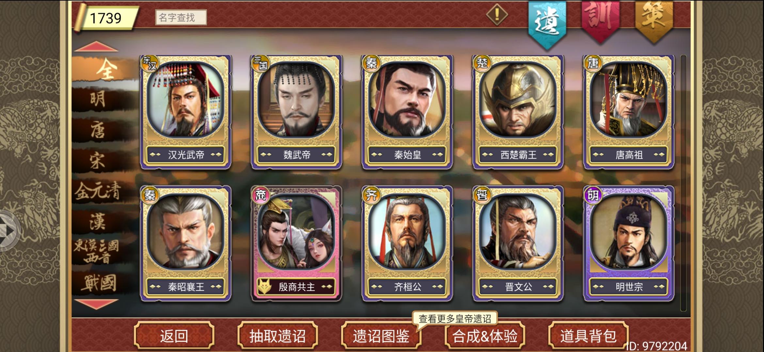This screenshot has height=352, width=764.
Task: Select the 戰國 category tab
Action: (x=99, y=282)
